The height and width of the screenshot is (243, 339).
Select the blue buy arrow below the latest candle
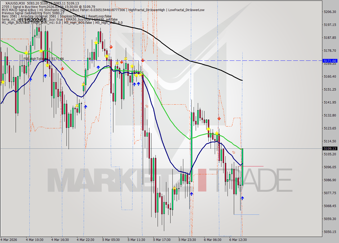tap(242, 198)
